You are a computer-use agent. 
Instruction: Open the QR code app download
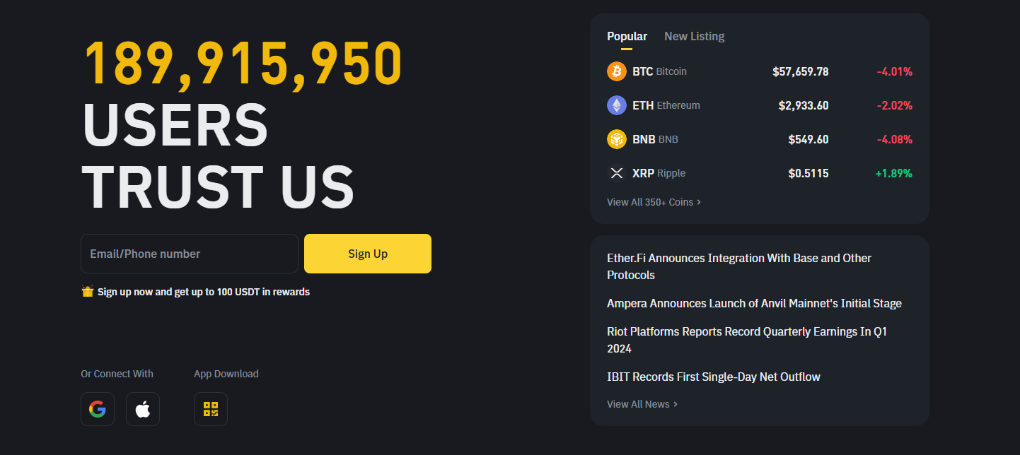[211, 409]
